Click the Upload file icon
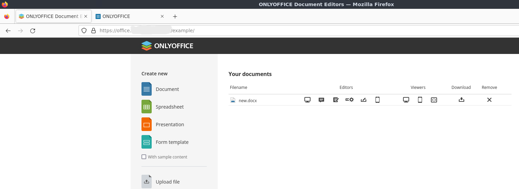 click(x=147, y=182)
